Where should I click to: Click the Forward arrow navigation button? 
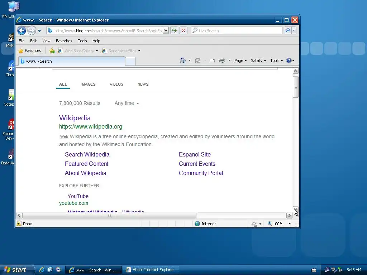32,30
